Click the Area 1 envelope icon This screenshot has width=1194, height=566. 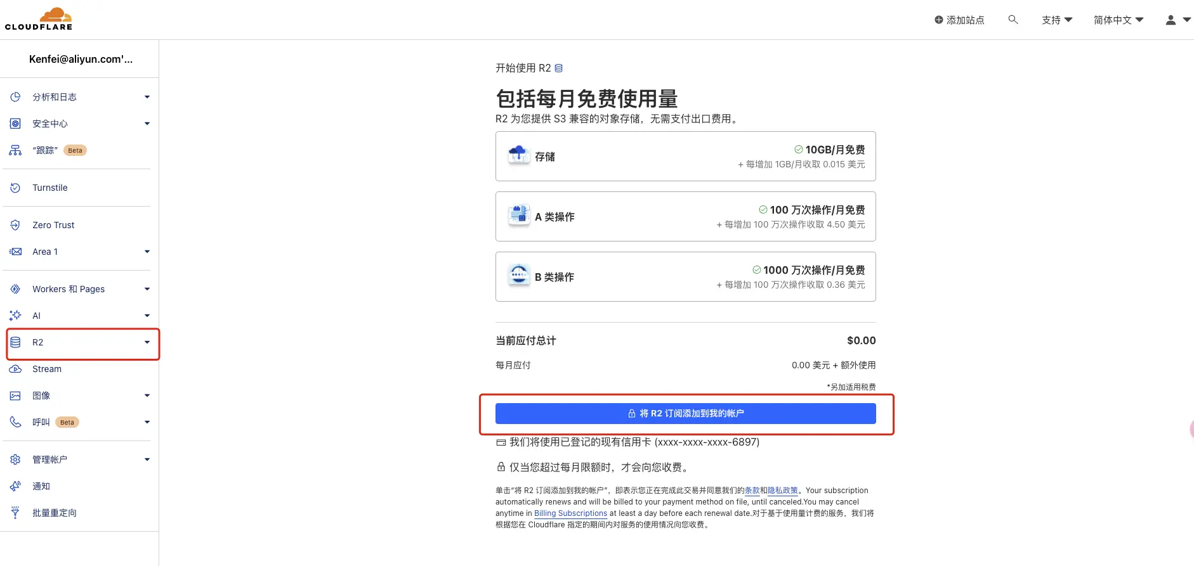(15, 252)
